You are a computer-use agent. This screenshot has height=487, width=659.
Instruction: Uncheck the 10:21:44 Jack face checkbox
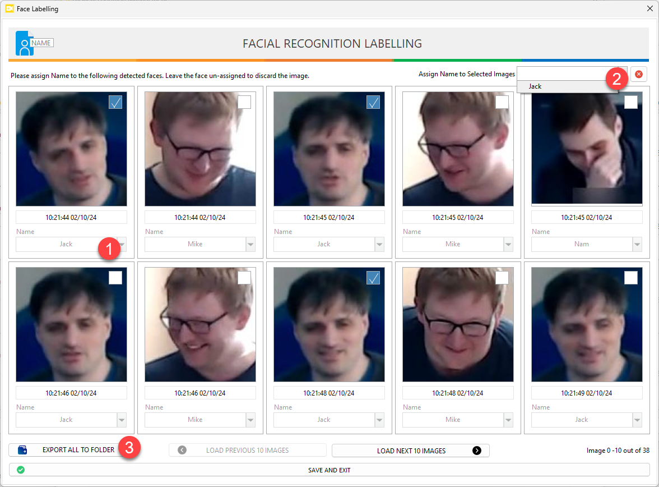(115, 102)
